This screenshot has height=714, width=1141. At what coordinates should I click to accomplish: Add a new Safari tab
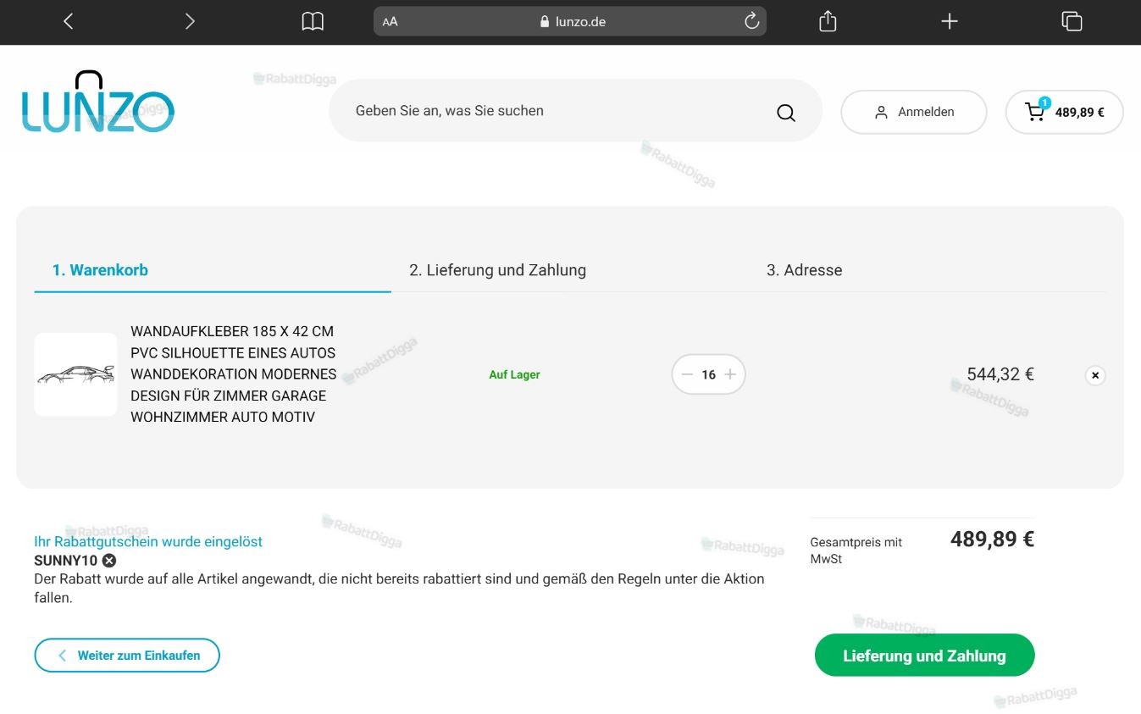tap(950, 21)
